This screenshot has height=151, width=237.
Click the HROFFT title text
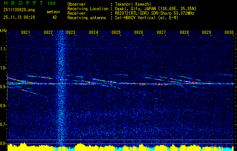click(23, 3)
